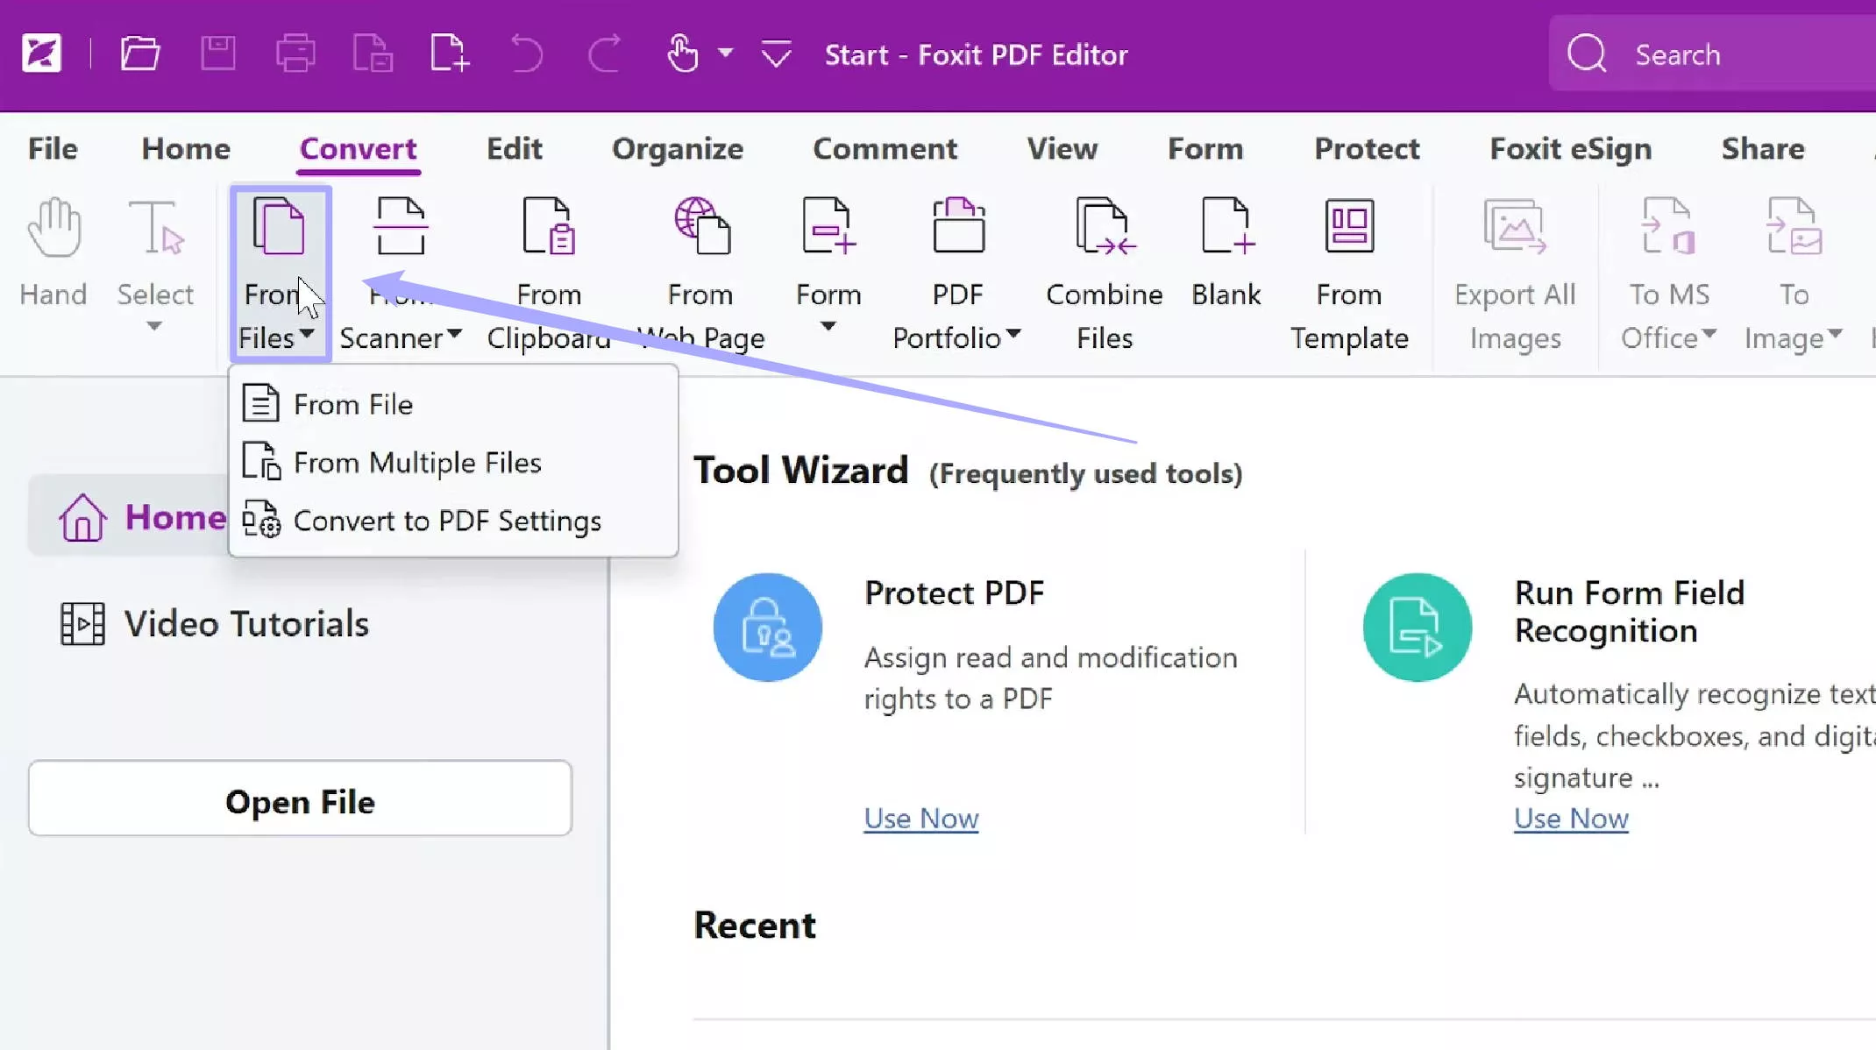Open the Organize tab

click(x=678, y=149)
